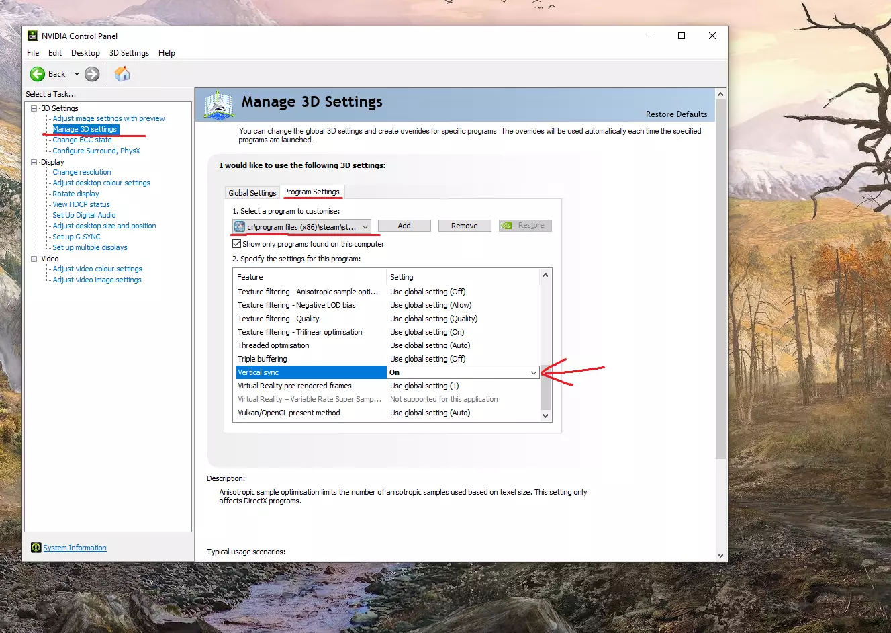
Task: Open Adjust image settings with preview
Action: click(x=109, y=118)
